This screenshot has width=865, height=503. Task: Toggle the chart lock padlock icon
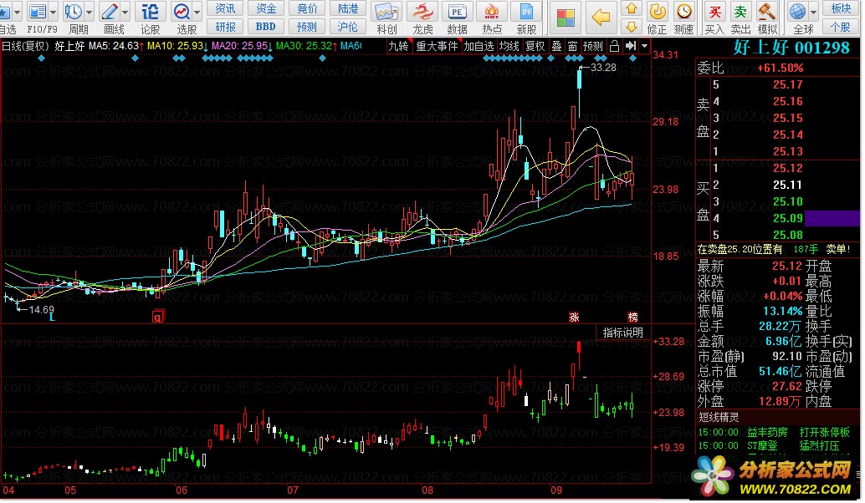click(x=614, y=46)
